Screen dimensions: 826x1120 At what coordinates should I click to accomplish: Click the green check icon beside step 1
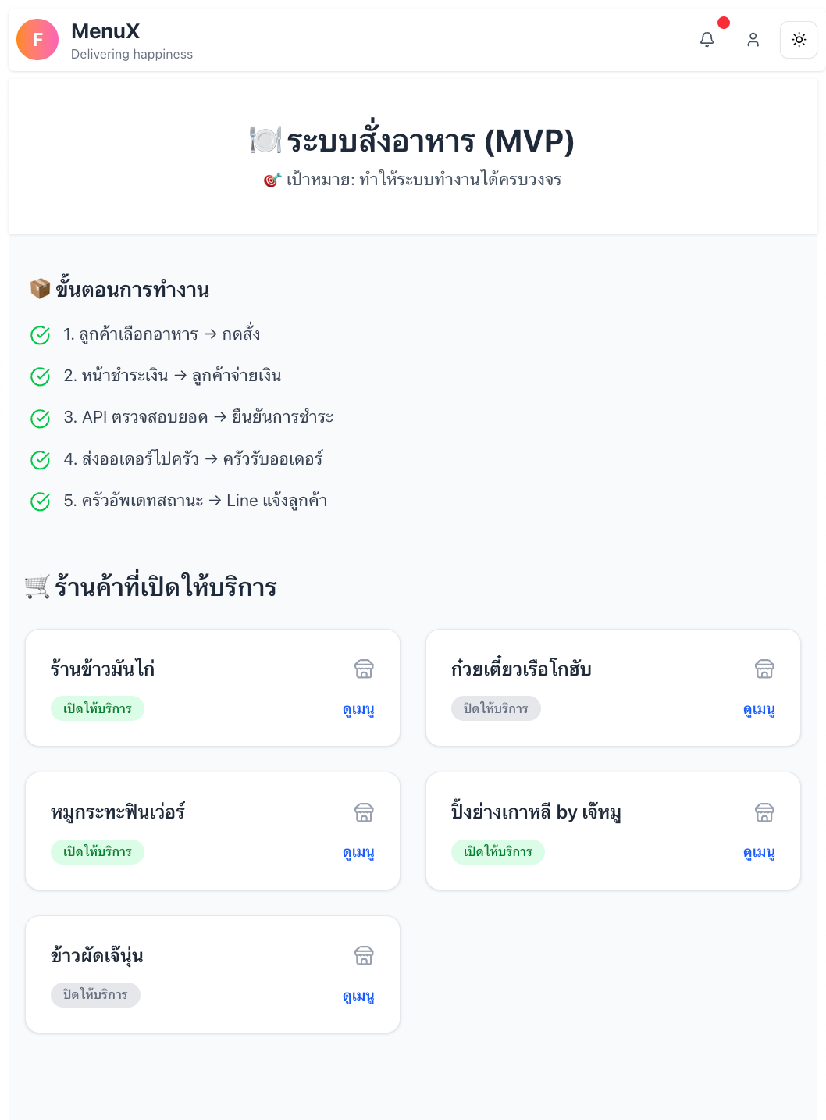(41, 335)
